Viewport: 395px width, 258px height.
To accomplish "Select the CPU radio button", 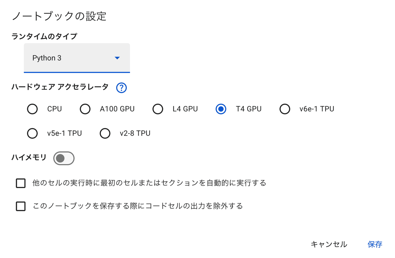I will [x=32, y=109].
